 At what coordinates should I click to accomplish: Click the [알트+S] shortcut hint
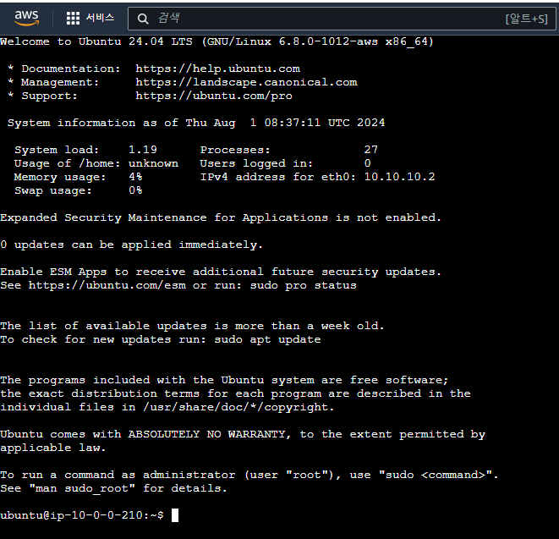tap(526, 19)
